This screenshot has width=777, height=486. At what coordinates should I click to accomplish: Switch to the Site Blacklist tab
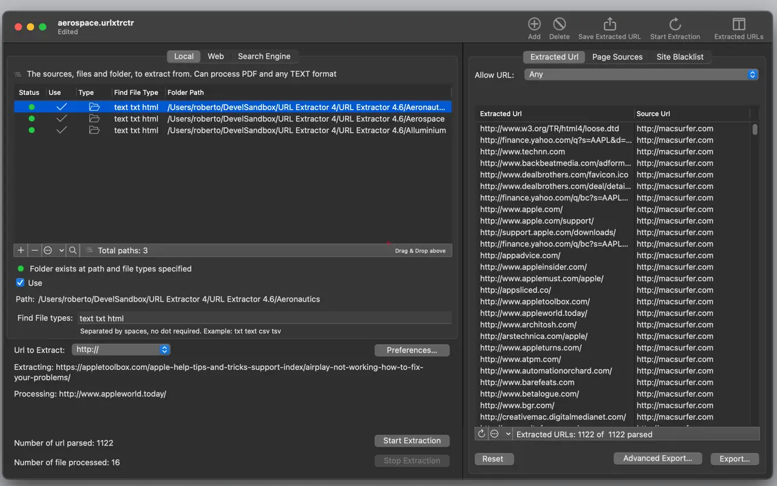coord(680,57)
